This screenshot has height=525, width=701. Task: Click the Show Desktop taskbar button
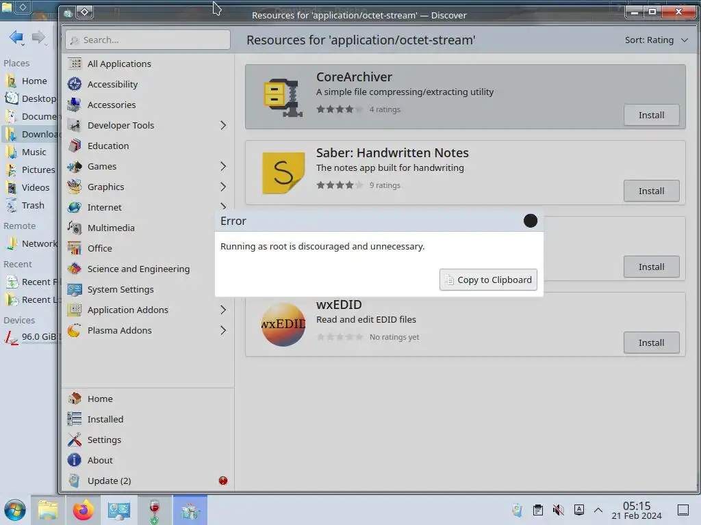pos(683,510)
